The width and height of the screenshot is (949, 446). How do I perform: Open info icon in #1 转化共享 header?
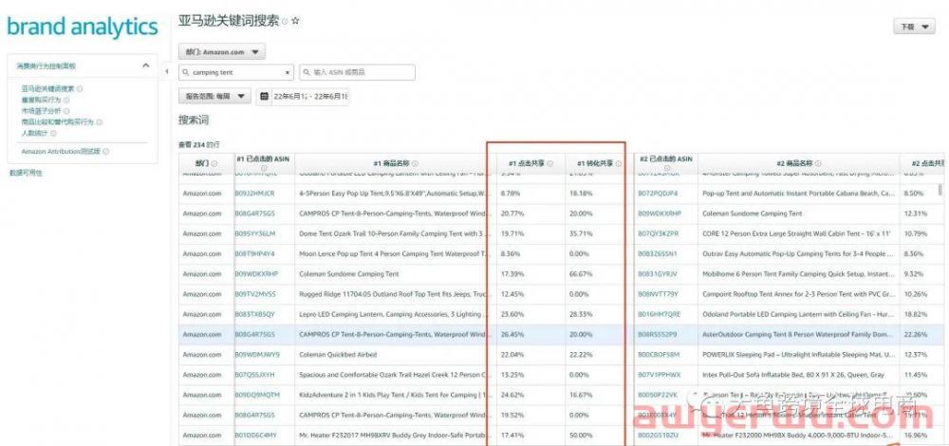618,164
